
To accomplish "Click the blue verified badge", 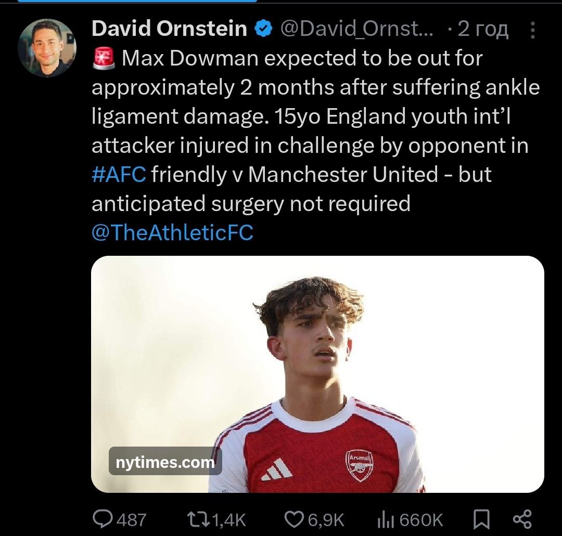I will click(x=264, y=29).
